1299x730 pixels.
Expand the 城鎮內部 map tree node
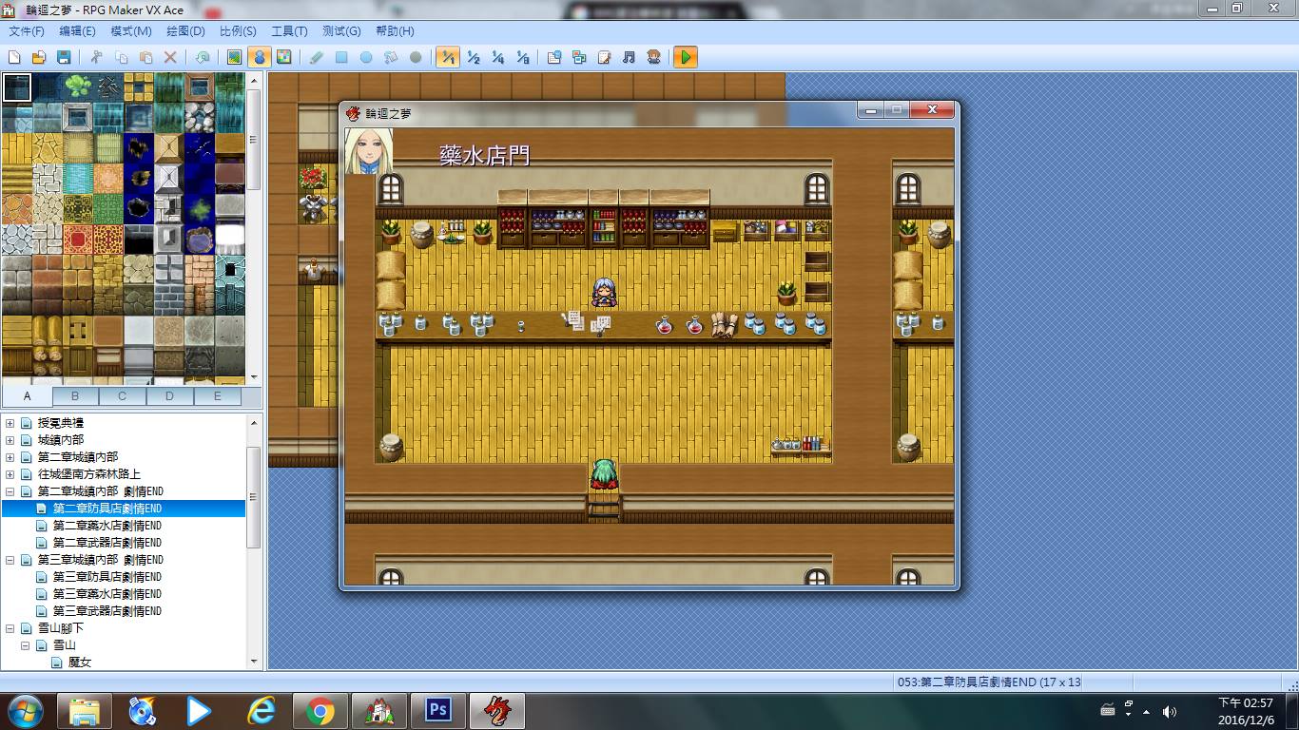pos(10,440)
